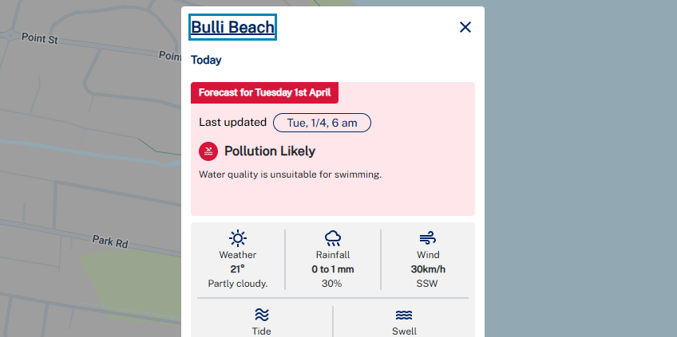Click the rain cloud Rainfall icon
This screenshot has width=677, height=337.
coord(332,238)
